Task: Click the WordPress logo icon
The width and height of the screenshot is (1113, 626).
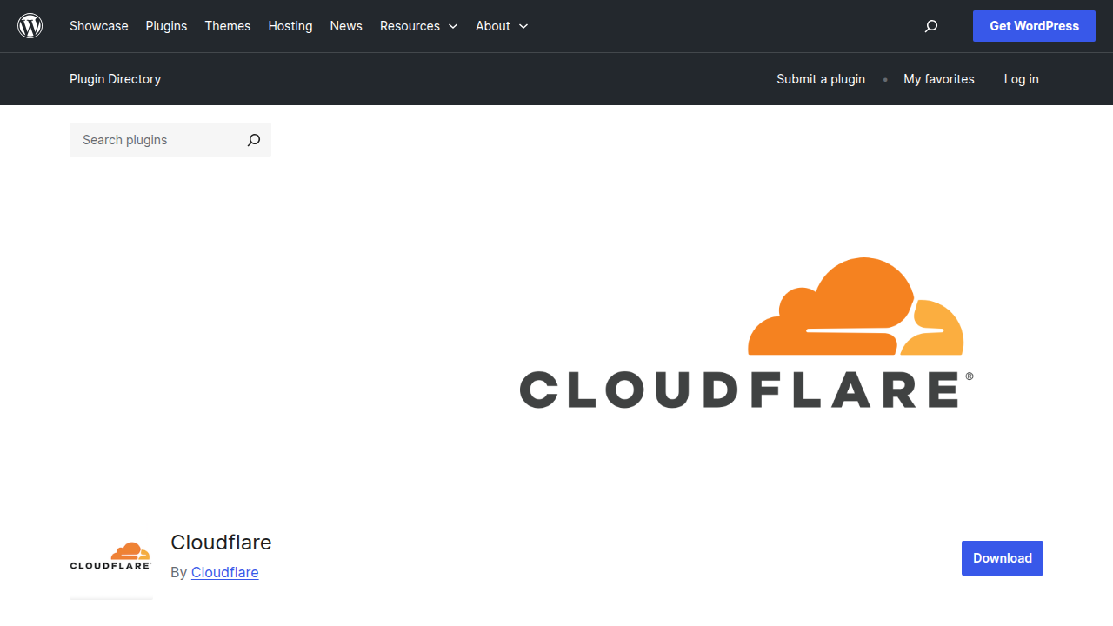Action: 30,26
